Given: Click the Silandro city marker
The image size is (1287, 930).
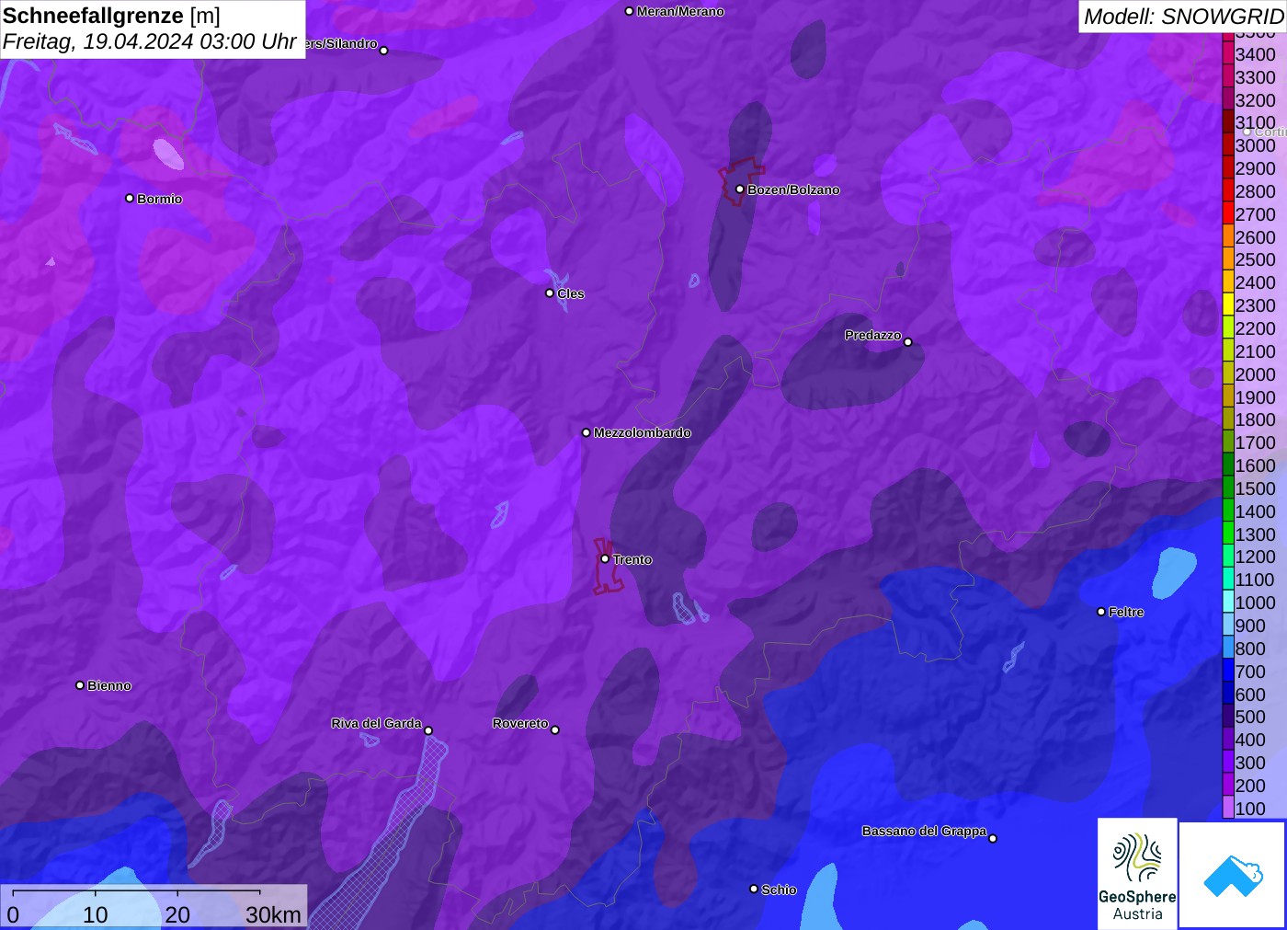Looking at the screenshot, I should pyautogui.click(x=384, y=51).
